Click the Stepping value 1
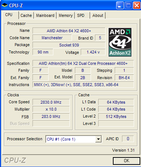 coord(124,70)
